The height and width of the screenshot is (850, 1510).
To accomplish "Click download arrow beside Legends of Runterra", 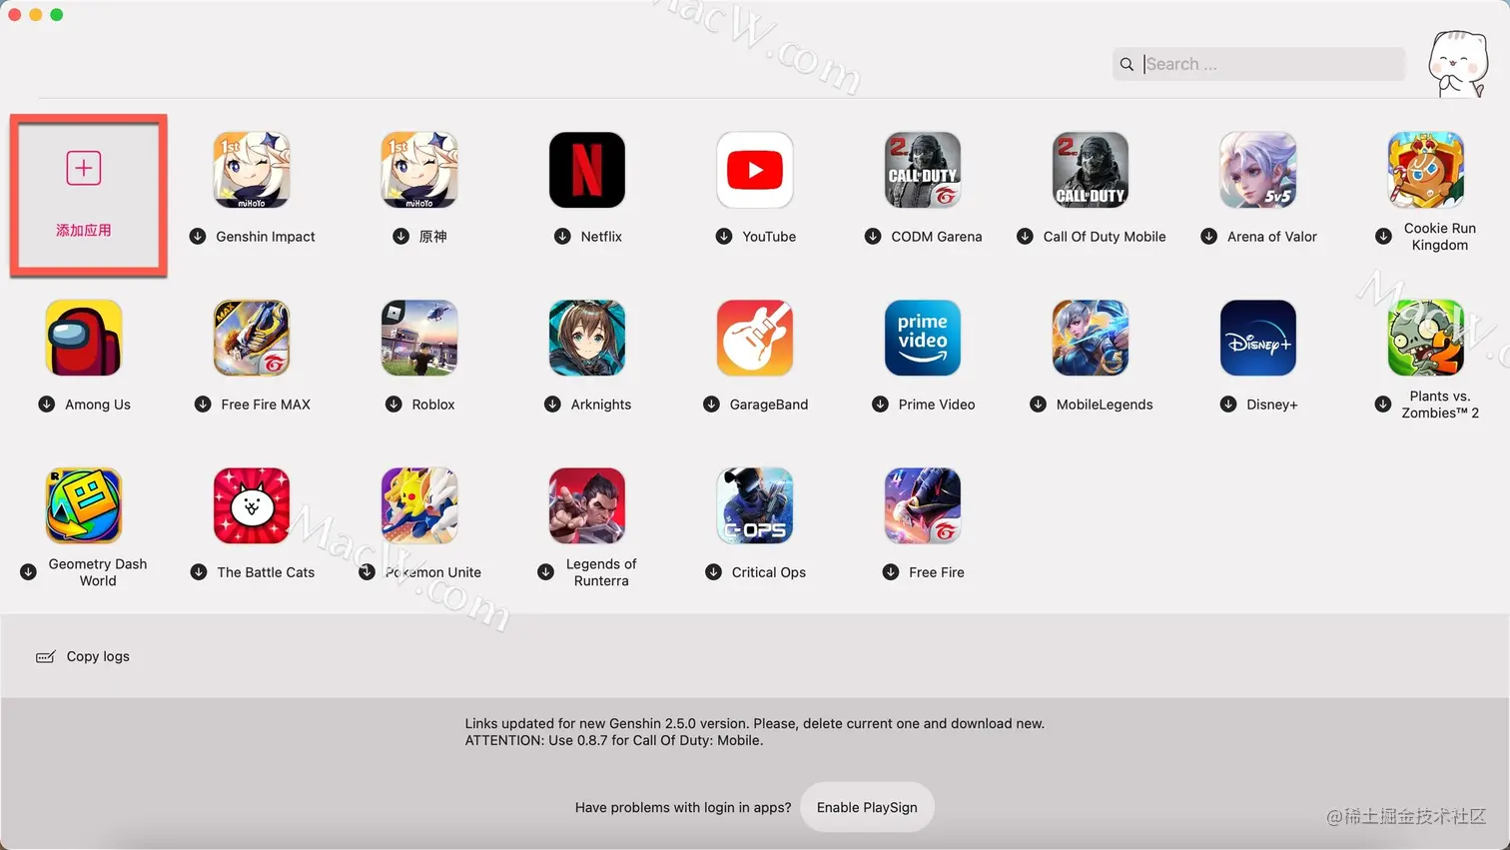I will (x=545, y=572).
